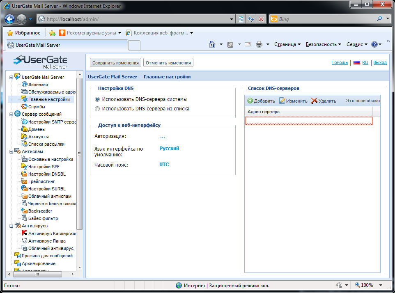The width and height of the screenshot is (395, 293).
Task: Click the Авторизация value ellipsis link
Action: click(163, 137)
